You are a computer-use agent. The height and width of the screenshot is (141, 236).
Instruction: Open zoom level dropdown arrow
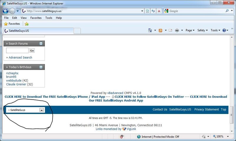tap(228, 137)
